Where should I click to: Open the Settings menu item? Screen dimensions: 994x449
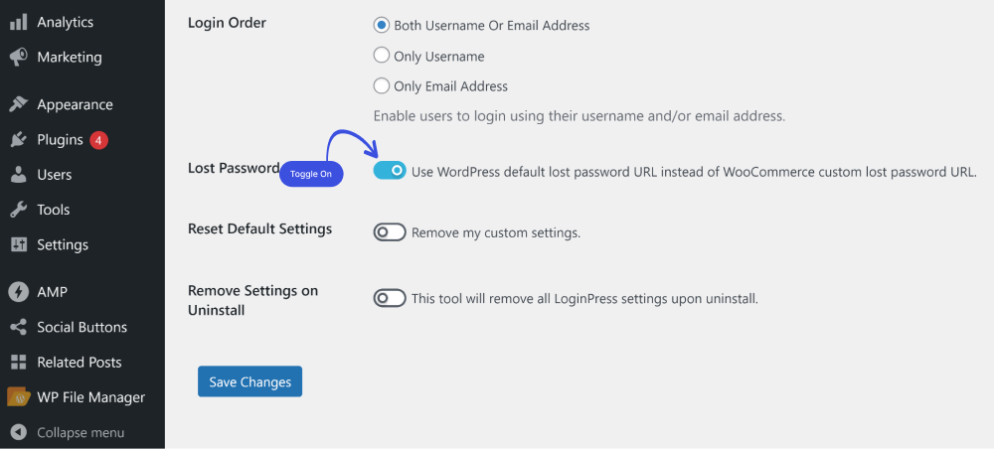pyautogui.click(x=62, y=244)
